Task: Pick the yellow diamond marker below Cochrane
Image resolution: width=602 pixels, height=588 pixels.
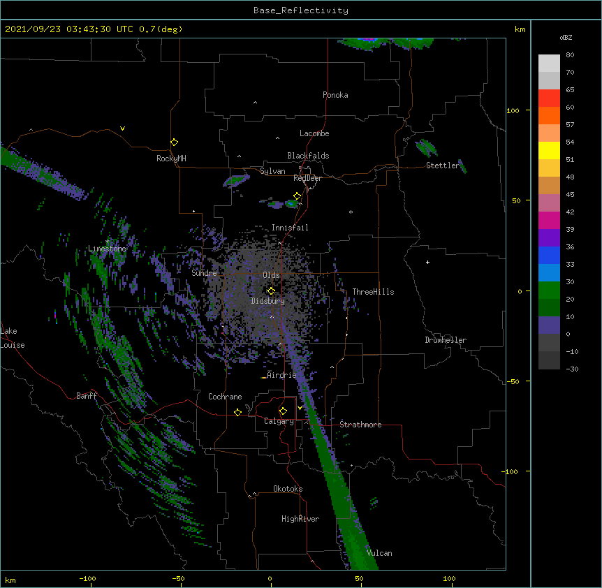Action: [x=237, y=412]
